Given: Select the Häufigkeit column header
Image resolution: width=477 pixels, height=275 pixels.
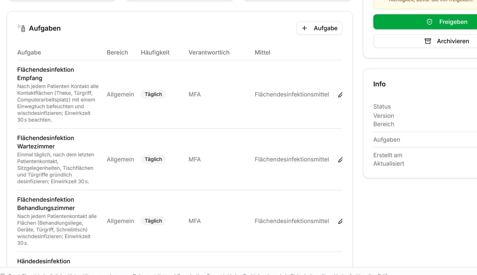Looking at the screenshot, I should [155, 52].
